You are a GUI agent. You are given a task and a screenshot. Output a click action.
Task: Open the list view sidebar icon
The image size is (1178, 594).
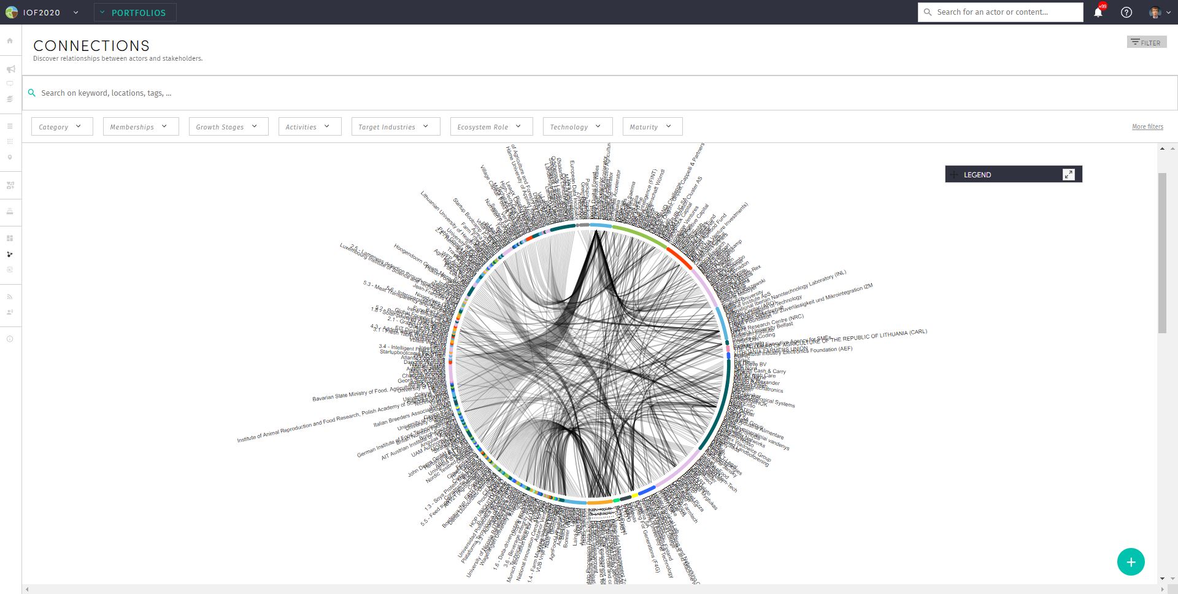(x=10, y=126)
